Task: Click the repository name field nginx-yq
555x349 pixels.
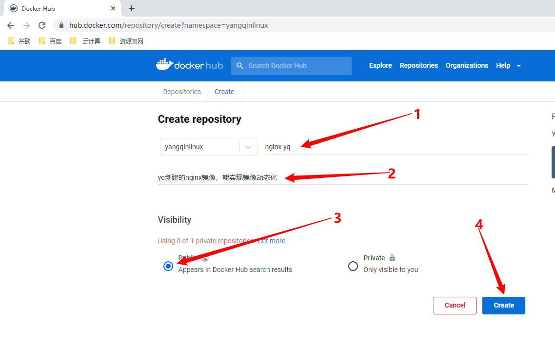Action: click(395, 147)
